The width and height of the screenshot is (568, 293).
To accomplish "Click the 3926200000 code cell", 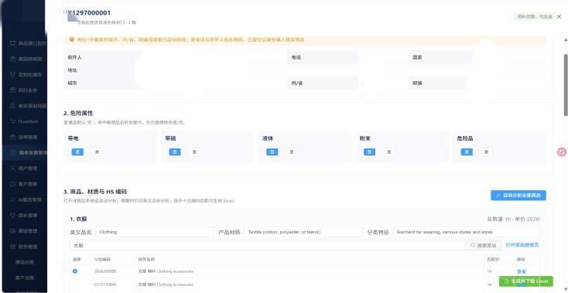I will point(105,271).
